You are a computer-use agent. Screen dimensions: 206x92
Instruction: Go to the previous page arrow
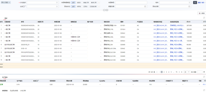coord(159,72)
